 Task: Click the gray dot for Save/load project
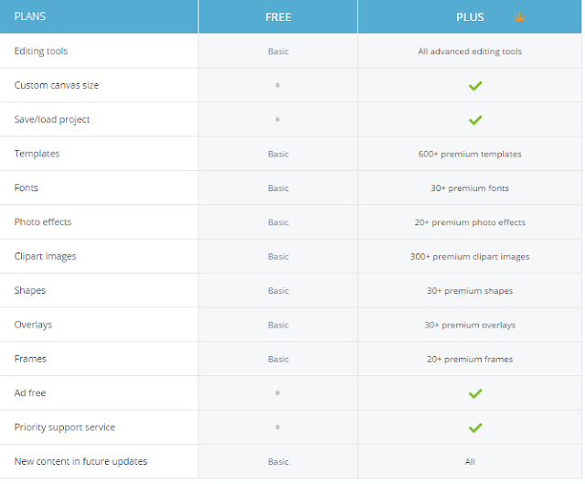point(277,120)
